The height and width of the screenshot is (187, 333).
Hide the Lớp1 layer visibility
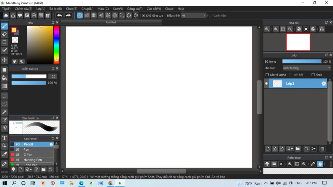pos(266,83)
